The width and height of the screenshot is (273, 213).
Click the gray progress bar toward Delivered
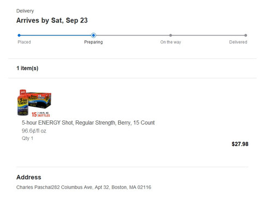click(208, 35)
